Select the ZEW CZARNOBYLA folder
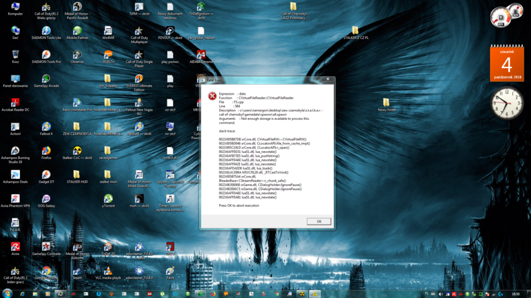This screenshot has height=298, width=531. coord(77,129)
